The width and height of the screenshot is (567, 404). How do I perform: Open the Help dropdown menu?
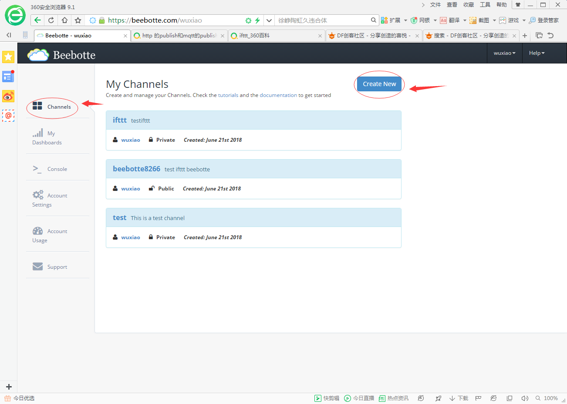537,53
